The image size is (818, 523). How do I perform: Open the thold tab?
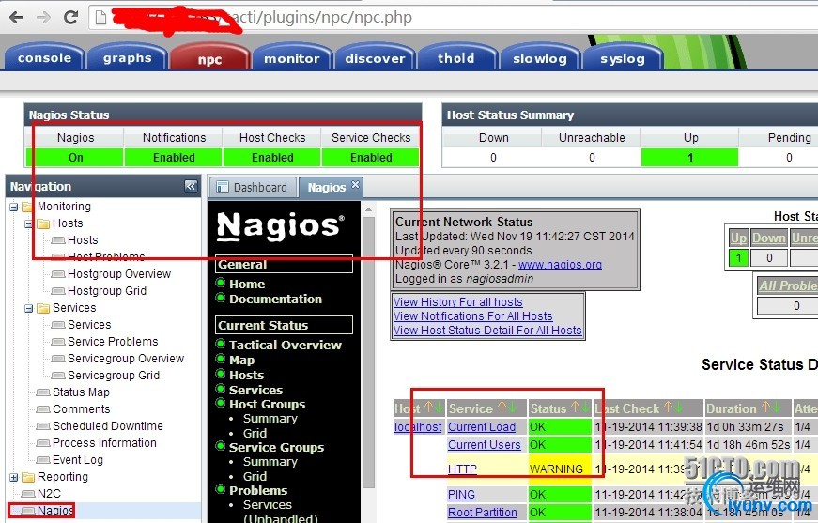(456, 58)
